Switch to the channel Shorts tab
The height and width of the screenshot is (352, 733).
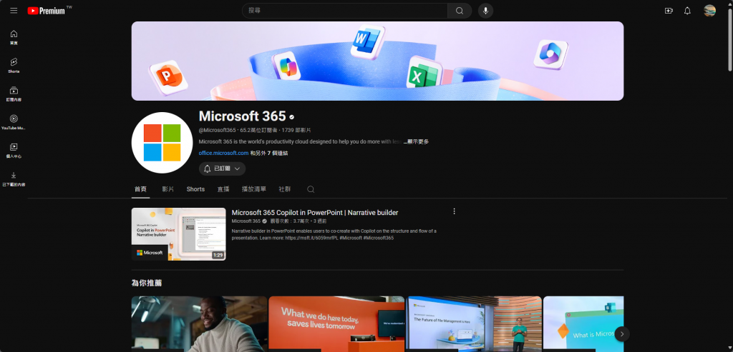(x=195, y=189)
